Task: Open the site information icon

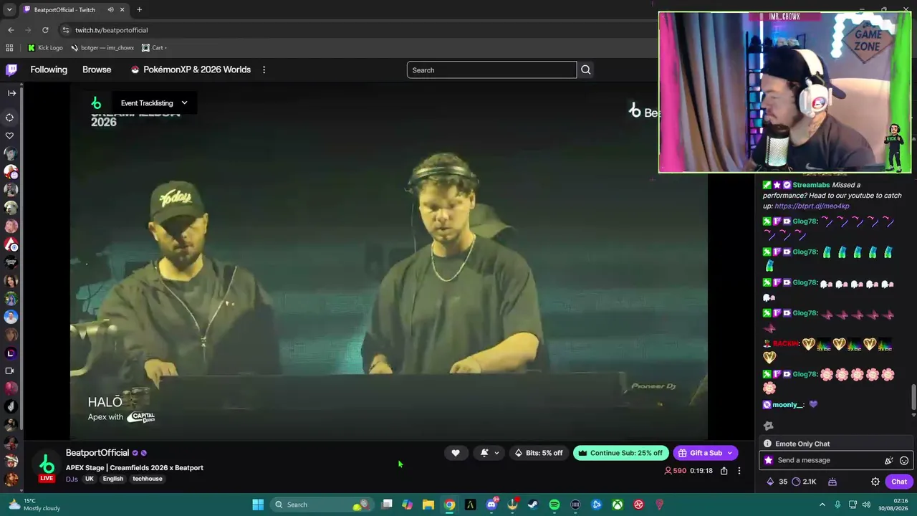Action: click(65, 30)
